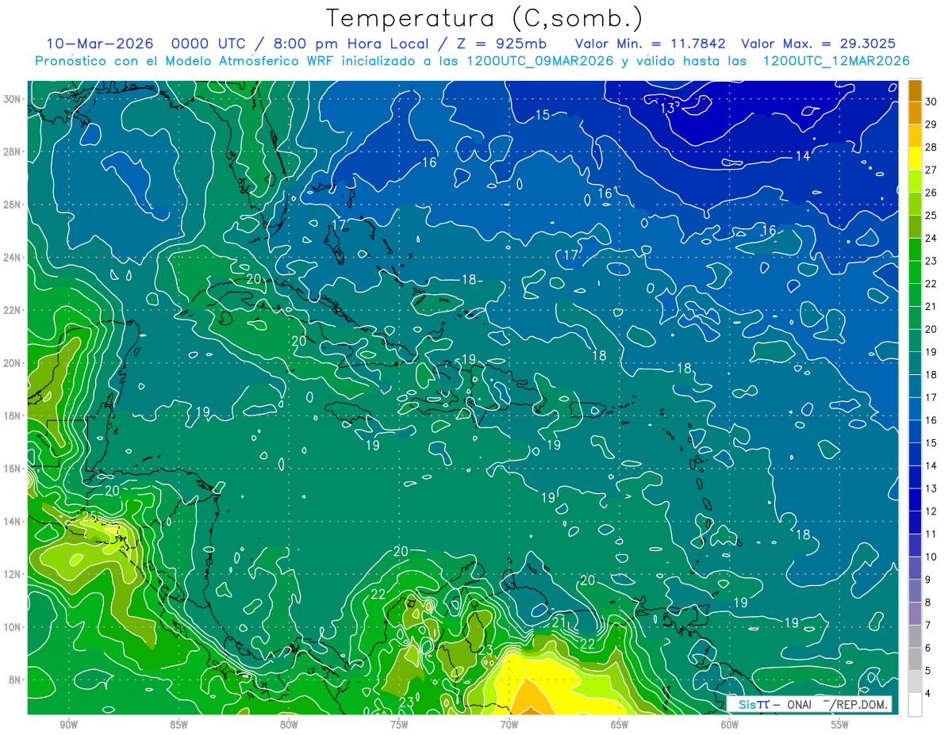Click the "30N" latitude axis label

[13, 99]
